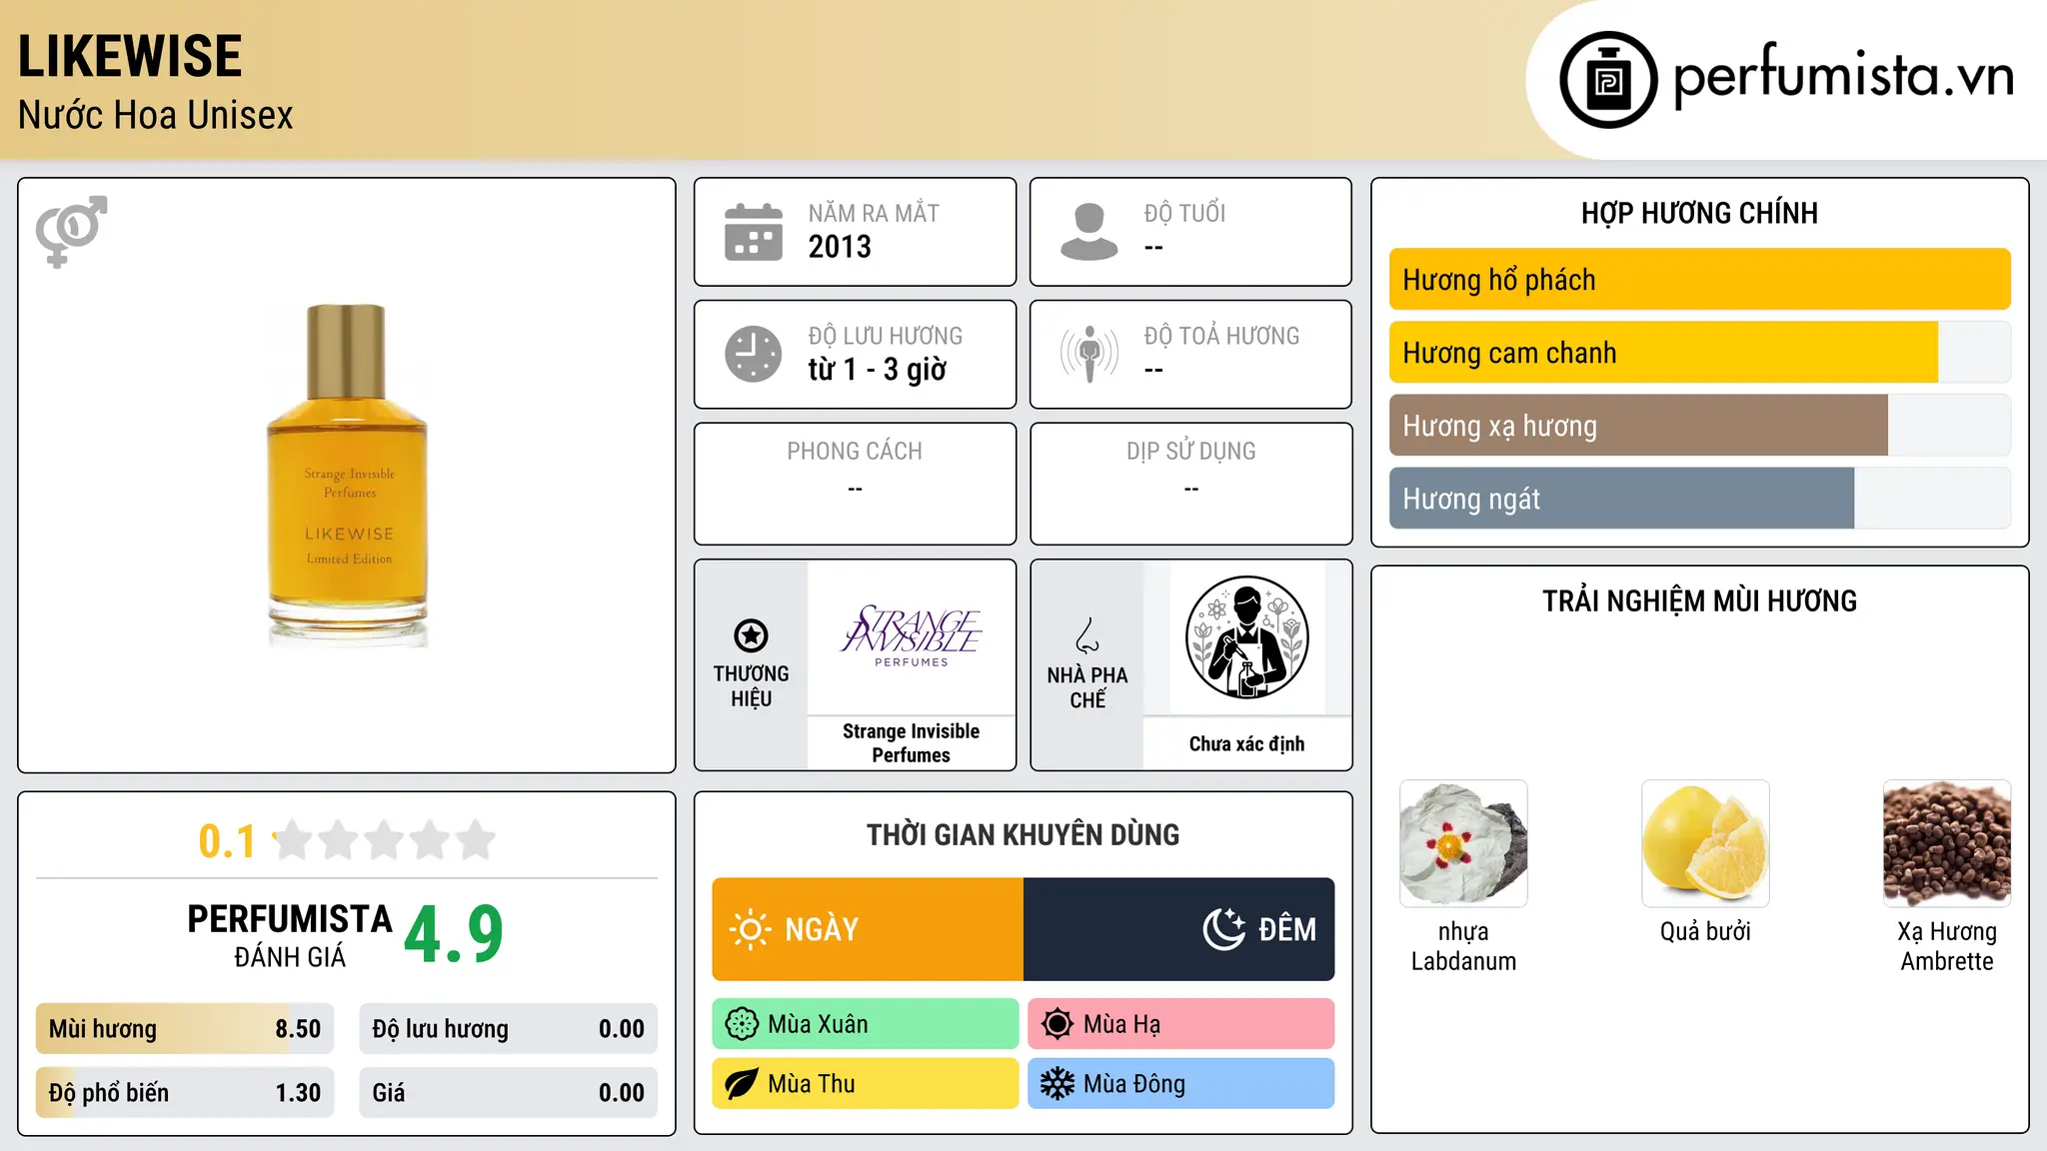Click the leaf icon beside Mùa Thu
Image resolution: width=2047 pixels, height=1151 pixels.
click(742, 1084)
